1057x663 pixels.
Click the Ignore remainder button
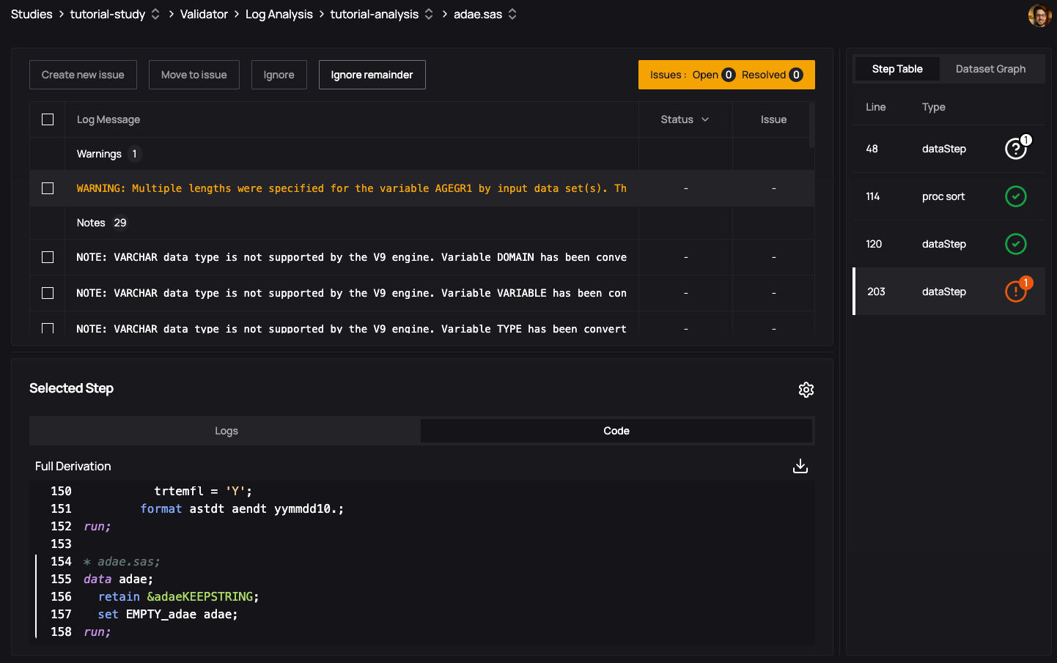[x=372, y=74]
